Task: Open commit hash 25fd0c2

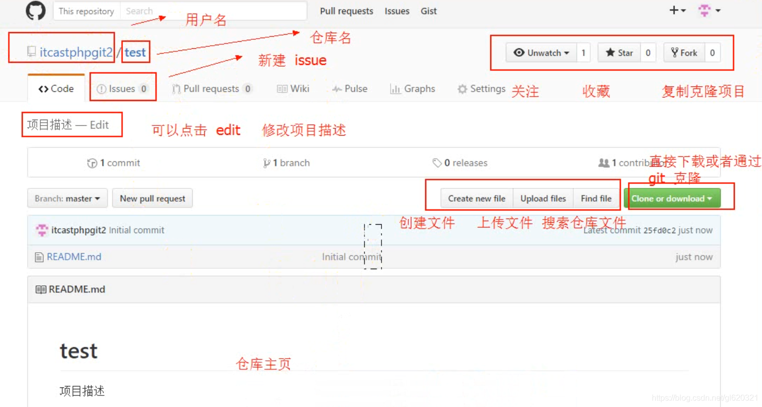Action: (x=659, y=230)
